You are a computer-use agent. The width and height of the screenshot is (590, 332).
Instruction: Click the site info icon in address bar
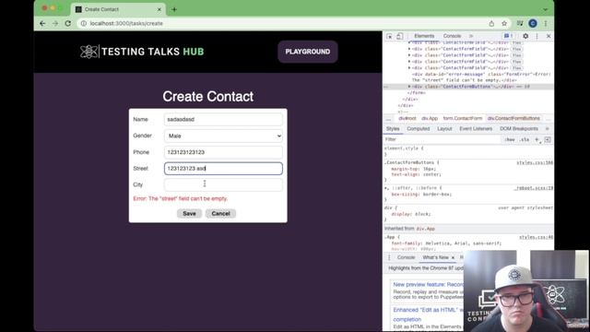[x=84, y=23]
